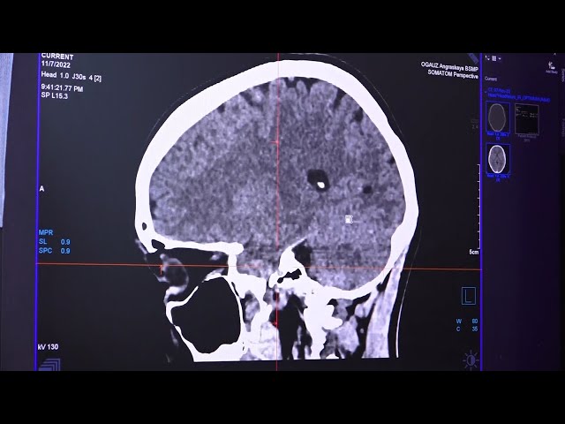Click the list layout icon atop the series panel

click(494, 58)
